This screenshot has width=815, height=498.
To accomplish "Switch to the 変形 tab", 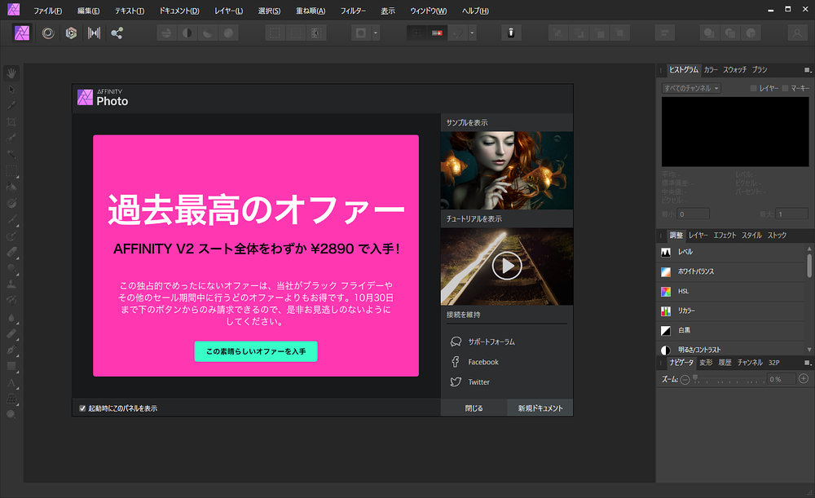I will pos(706,363).
